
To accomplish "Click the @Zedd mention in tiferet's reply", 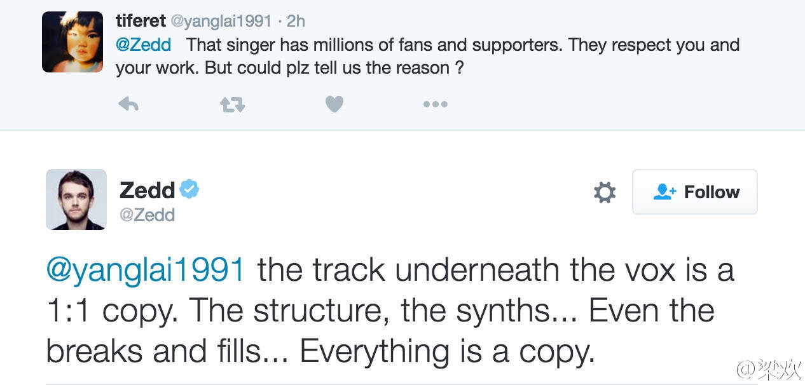I will [143, 46].
